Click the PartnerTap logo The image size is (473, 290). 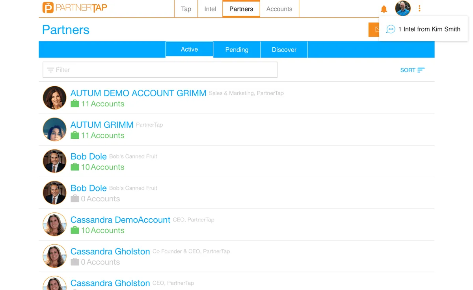tap(74, 7)
